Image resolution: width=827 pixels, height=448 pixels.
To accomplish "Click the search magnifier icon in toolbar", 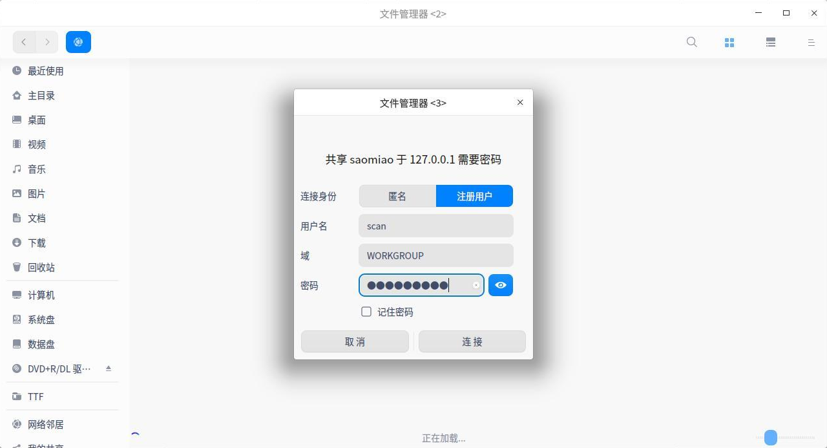I will (691, 42).
